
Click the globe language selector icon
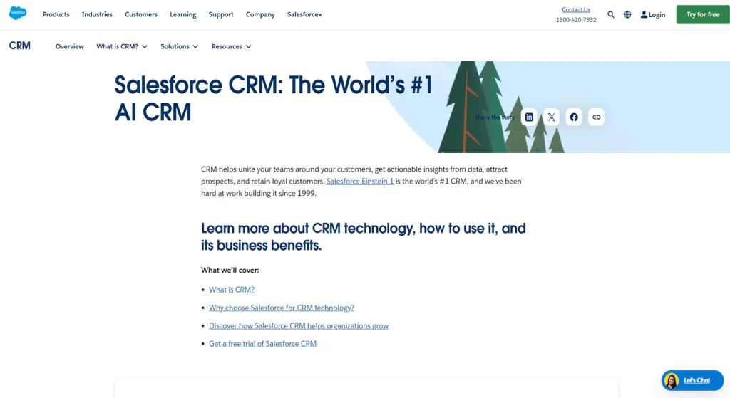627,14
